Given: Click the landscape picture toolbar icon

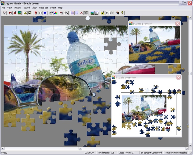Looking at the screenshot, I should click(x=19, y=13).
